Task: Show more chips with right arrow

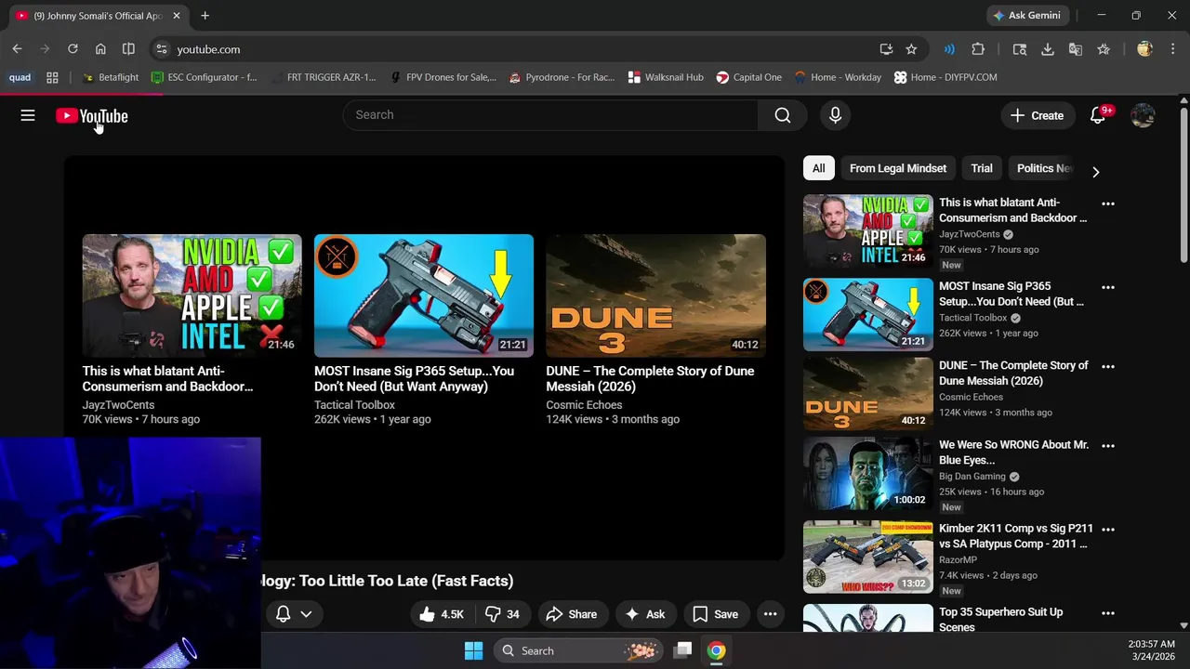Action: tap(1095, 171)
